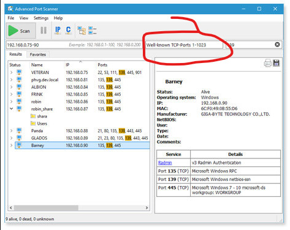The height and width of the screenshot is (230, 290).
Task: Switch to the Favorites tab
Action: (x=38, y=54)
